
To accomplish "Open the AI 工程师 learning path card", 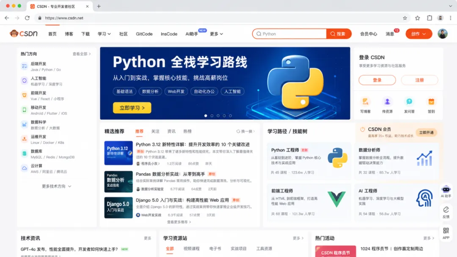I will click(x=396, y=202).
